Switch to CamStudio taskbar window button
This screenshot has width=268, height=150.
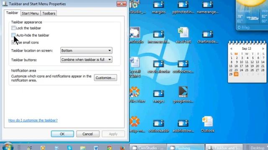coord(148,147)
